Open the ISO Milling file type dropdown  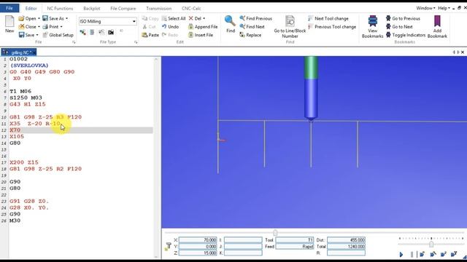pos(134,21)
